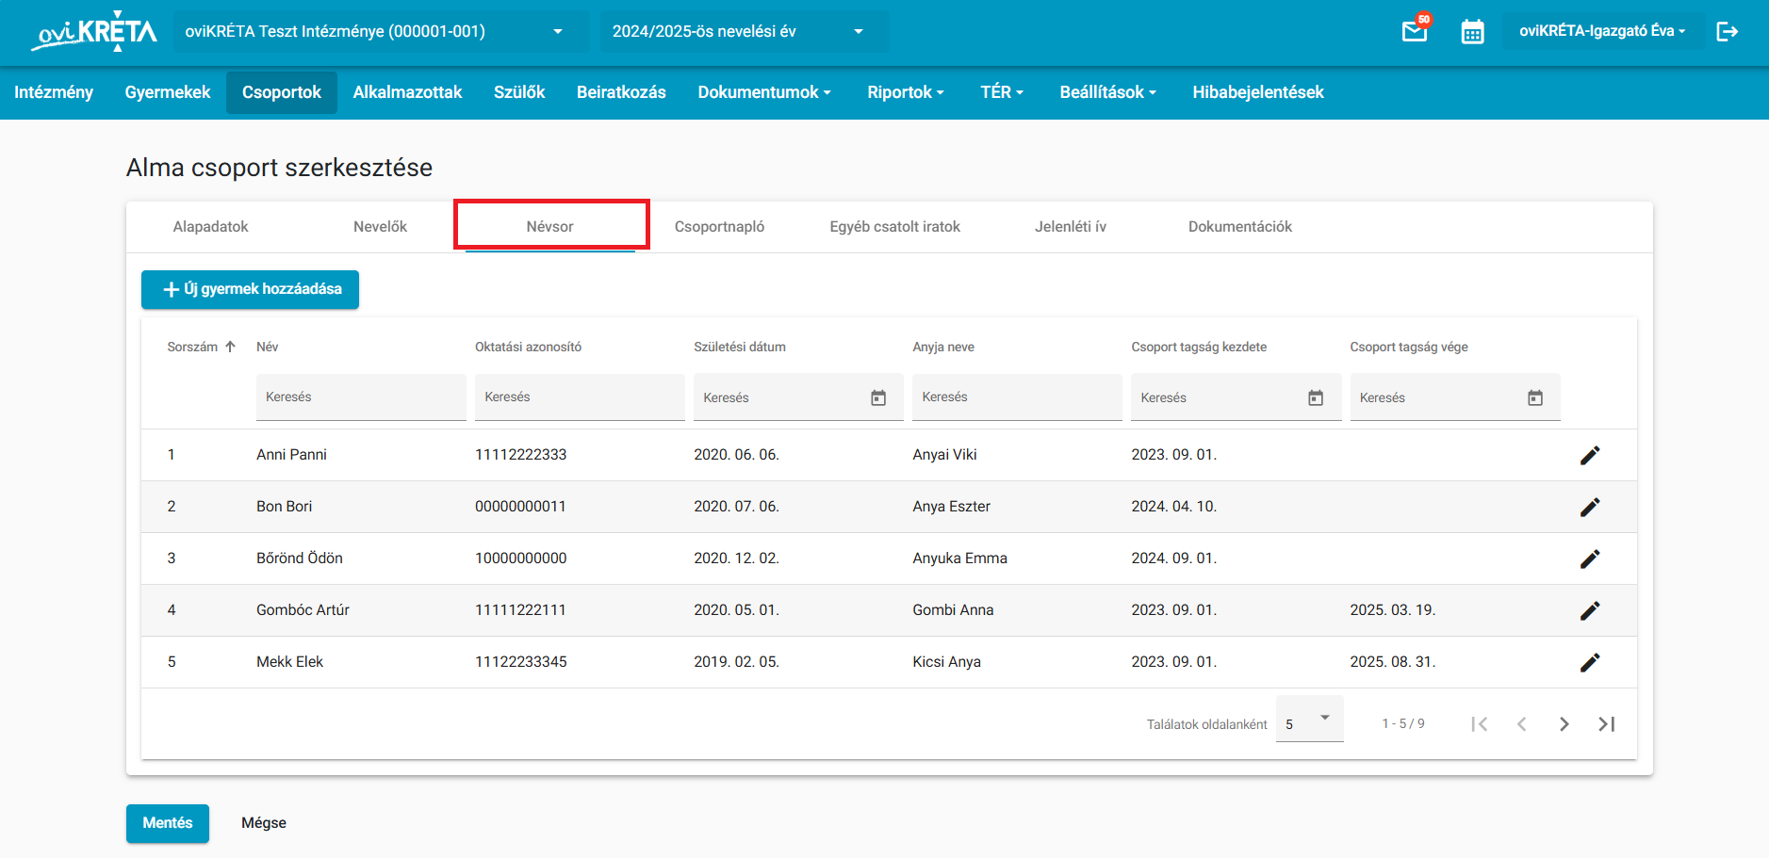The width and height of the screenshot is (1769, 858).
Task: Switch to the Csoportnapló tab
Action: [720, 227]
